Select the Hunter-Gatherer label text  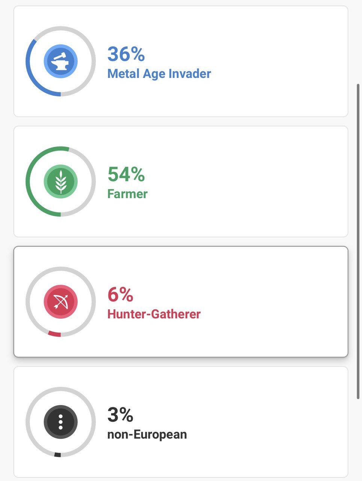pyautogui.click(x=154, y=314)
